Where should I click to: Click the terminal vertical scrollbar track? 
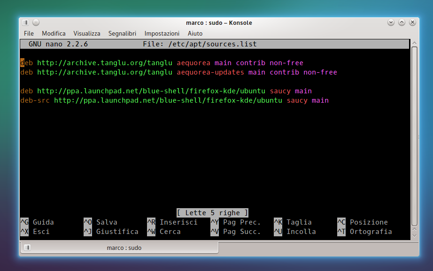pos(414,136)
